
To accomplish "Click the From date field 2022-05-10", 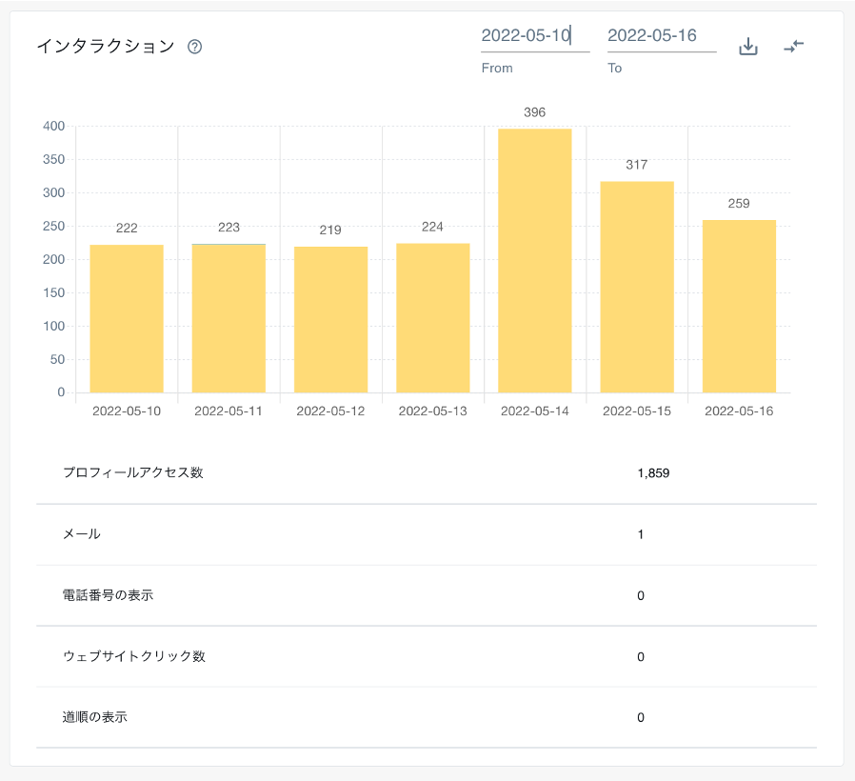I will 534,36.
